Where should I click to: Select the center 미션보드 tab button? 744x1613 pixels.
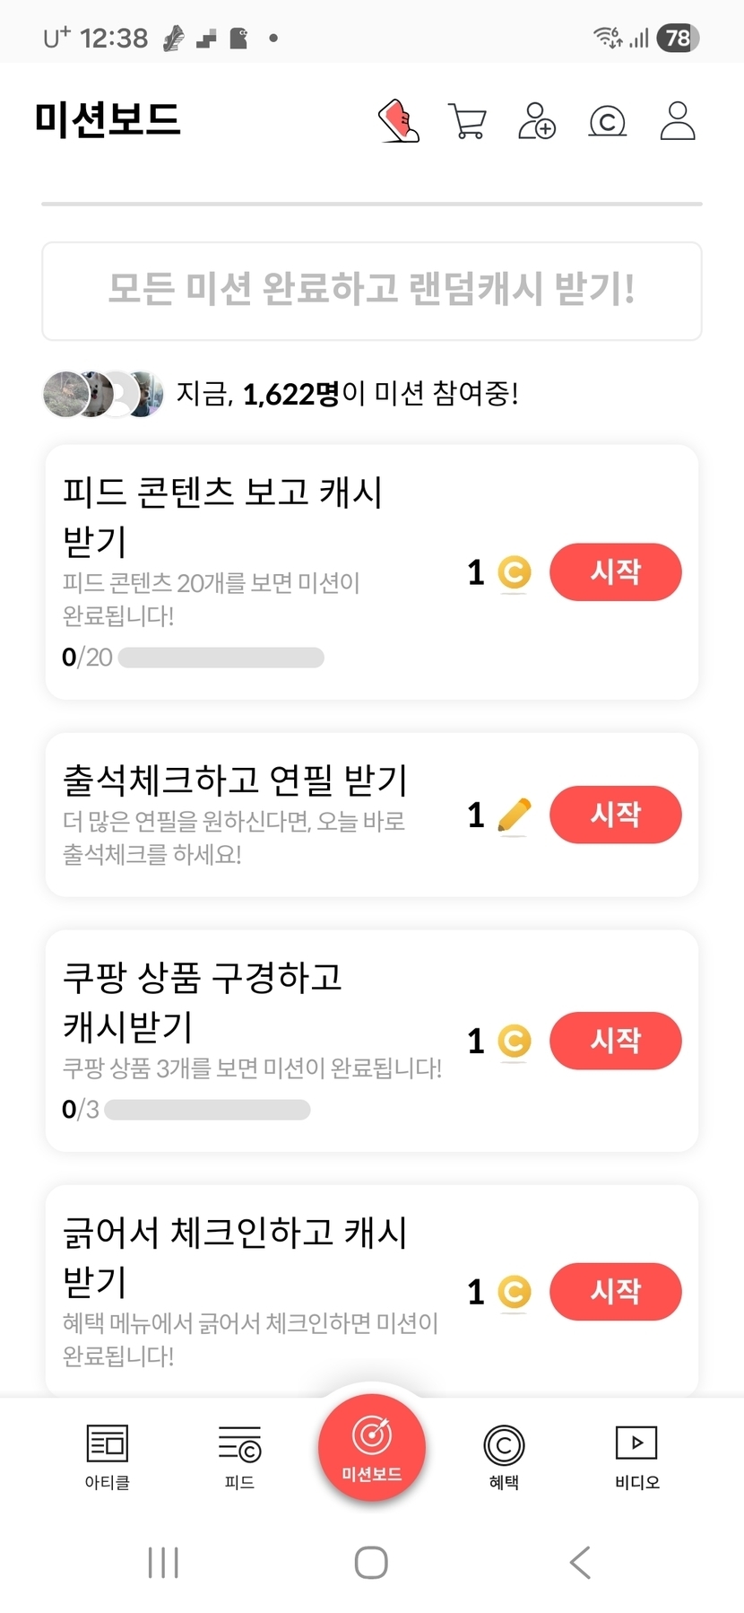(372, 1446)
